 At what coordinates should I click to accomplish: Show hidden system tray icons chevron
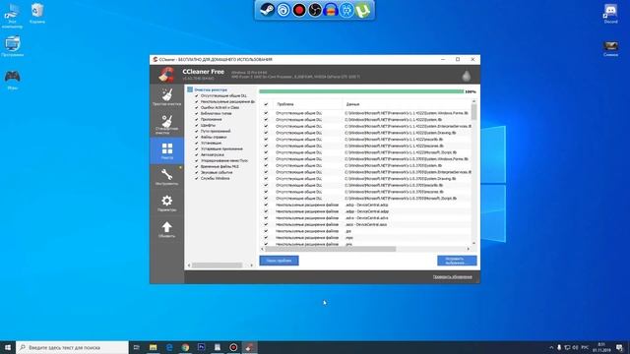551,347
